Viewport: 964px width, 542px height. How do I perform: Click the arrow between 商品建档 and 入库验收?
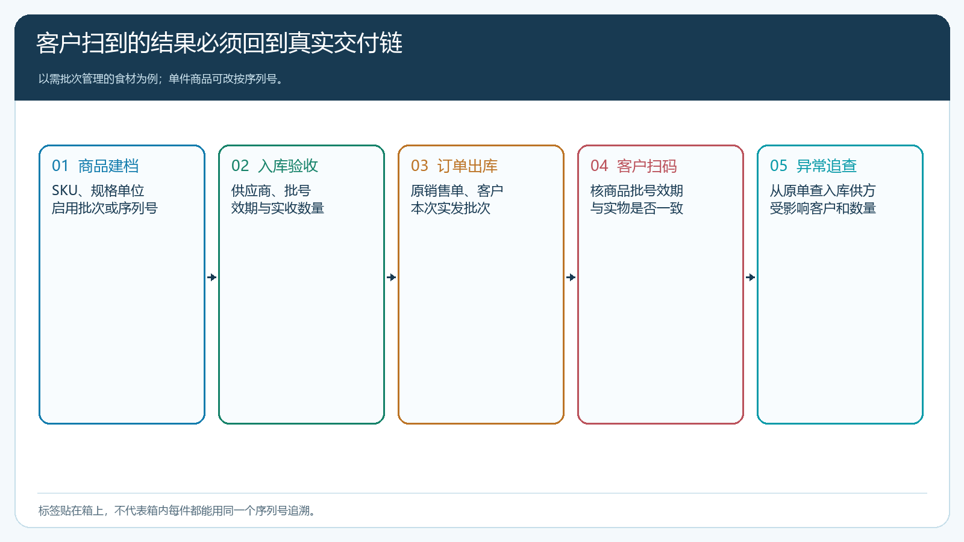pyautogui.click(x=212, y=278)
